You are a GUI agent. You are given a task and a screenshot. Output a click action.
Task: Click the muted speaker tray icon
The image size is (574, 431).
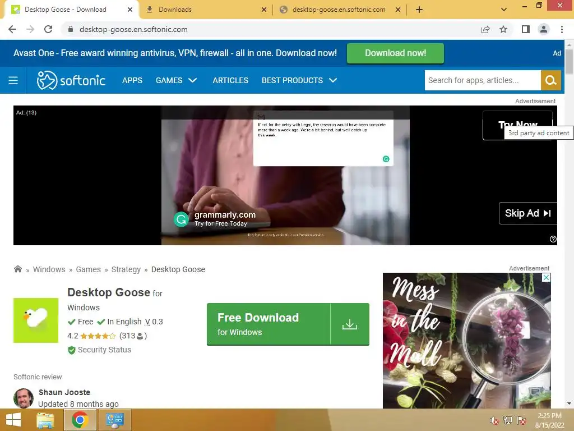click(494, 420)
